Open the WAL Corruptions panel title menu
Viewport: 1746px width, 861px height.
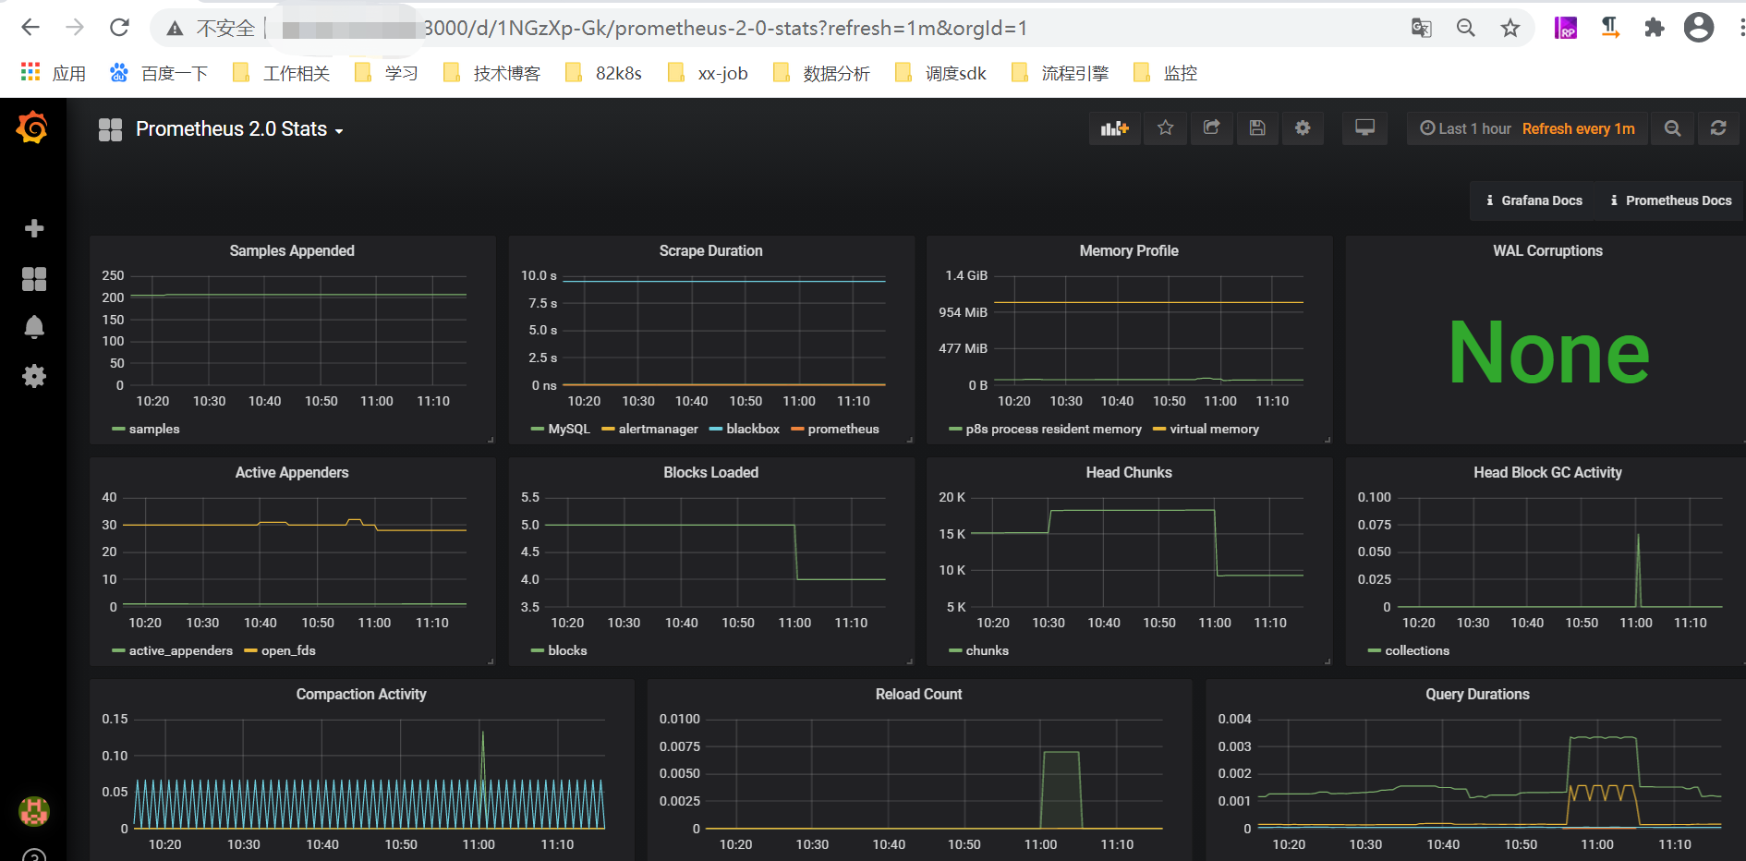tap(1547, 250)
